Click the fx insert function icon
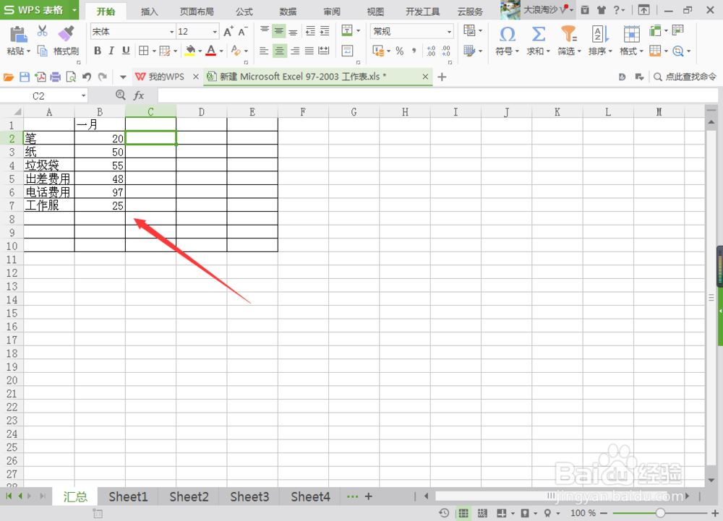 click(x=139, y=95)
